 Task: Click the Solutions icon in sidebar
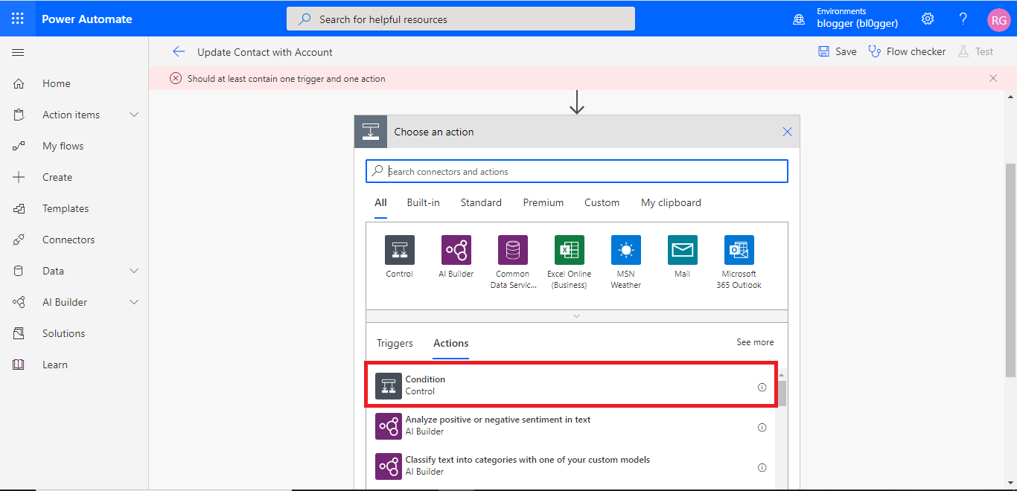click(x=19, y=333)
